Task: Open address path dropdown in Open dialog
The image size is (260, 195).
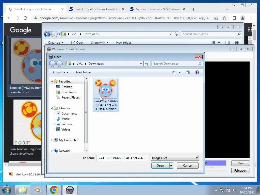Action: (x=141, y=64)
